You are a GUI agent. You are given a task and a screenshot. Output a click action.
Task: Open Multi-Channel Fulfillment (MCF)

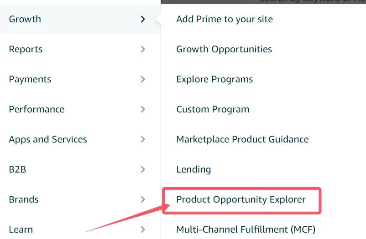[x=246, y=229]
